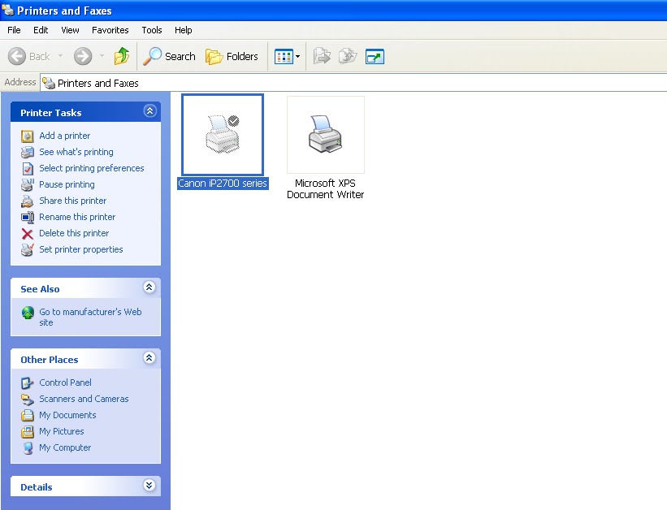
Task: Expand the Details panel
Action: click(x=149, y=486)
